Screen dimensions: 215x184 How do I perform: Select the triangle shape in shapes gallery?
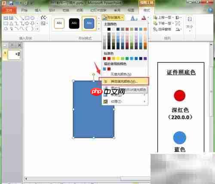pos(12,23)
